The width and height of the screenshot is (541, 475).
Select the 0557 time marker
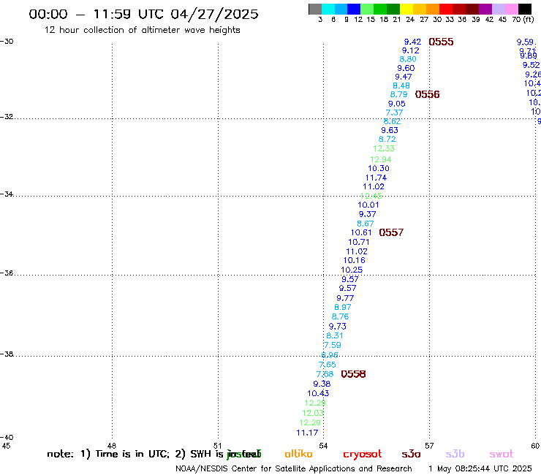tap(391, 232)
